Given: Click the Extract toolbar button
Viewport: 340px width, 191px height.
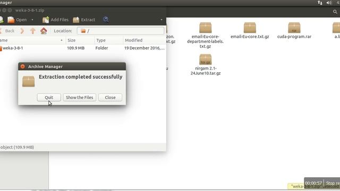Looking at the screenshot, I should click(84, 20).
